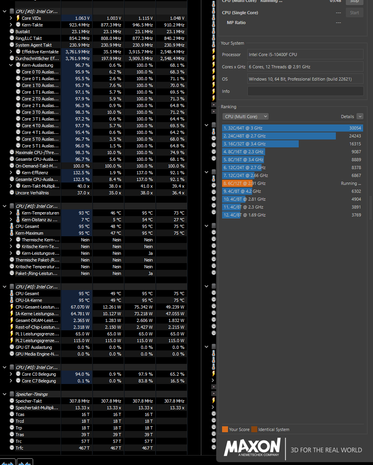Screen dimensions: 373x465
Task: Collapse the Kern-Auslastung tree
Action: click(x=11, y=65)
